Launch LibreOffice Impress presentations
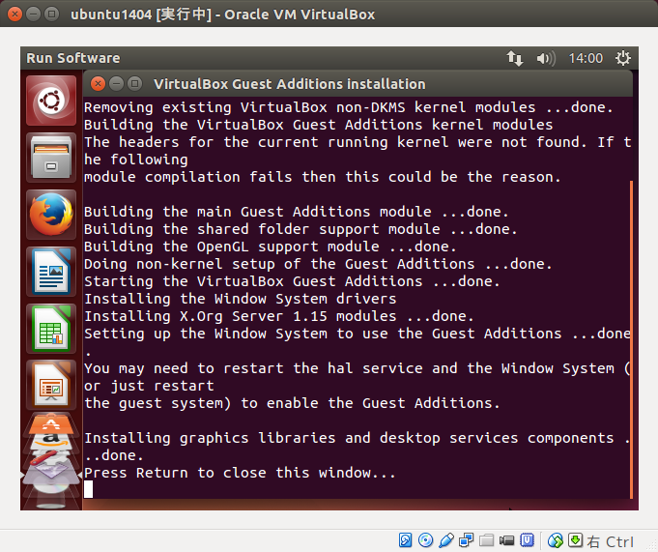 [51, 385]
